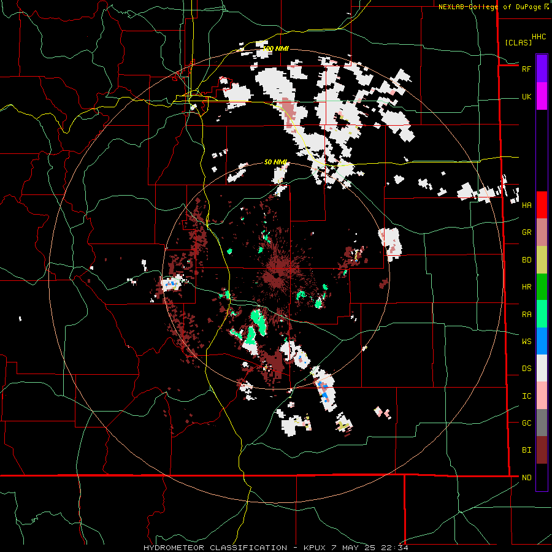Viewport: 552px width, 552px height.
Task: Pick the dark green HR heavy rain swatch
Action: [x=542, y=287]
